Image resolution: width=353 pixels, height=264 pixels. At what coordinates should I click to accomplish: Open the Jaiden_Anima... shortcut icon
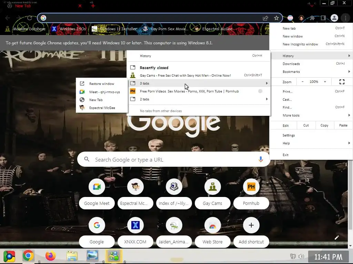click(x=174, y=225)
